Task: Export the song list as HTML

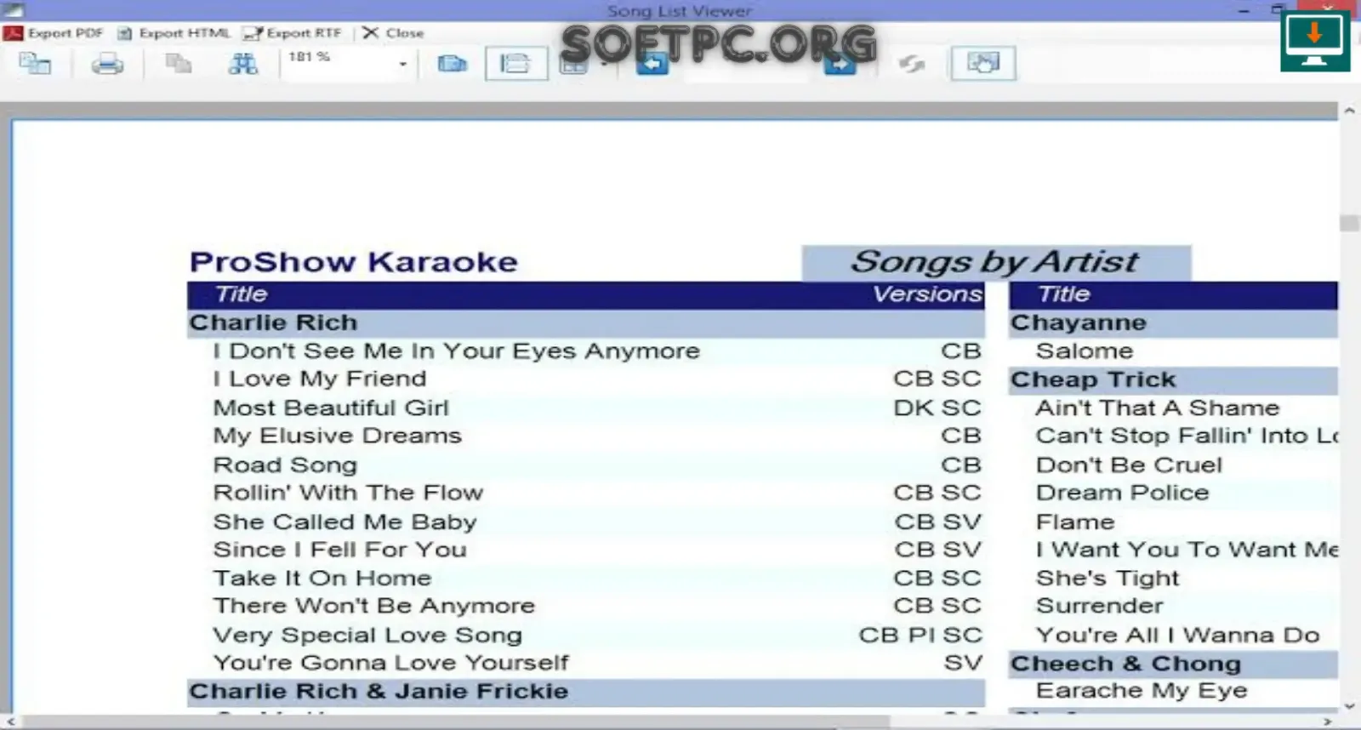Action: 174,33
